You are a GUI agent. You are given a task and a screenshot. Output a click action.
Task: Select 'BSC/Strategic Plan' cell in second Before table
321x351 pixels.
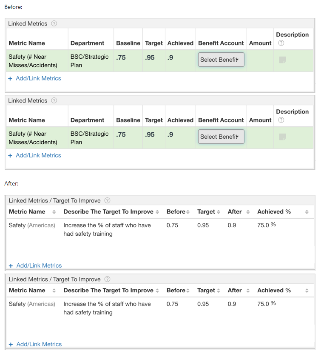(x=91, y=138)
